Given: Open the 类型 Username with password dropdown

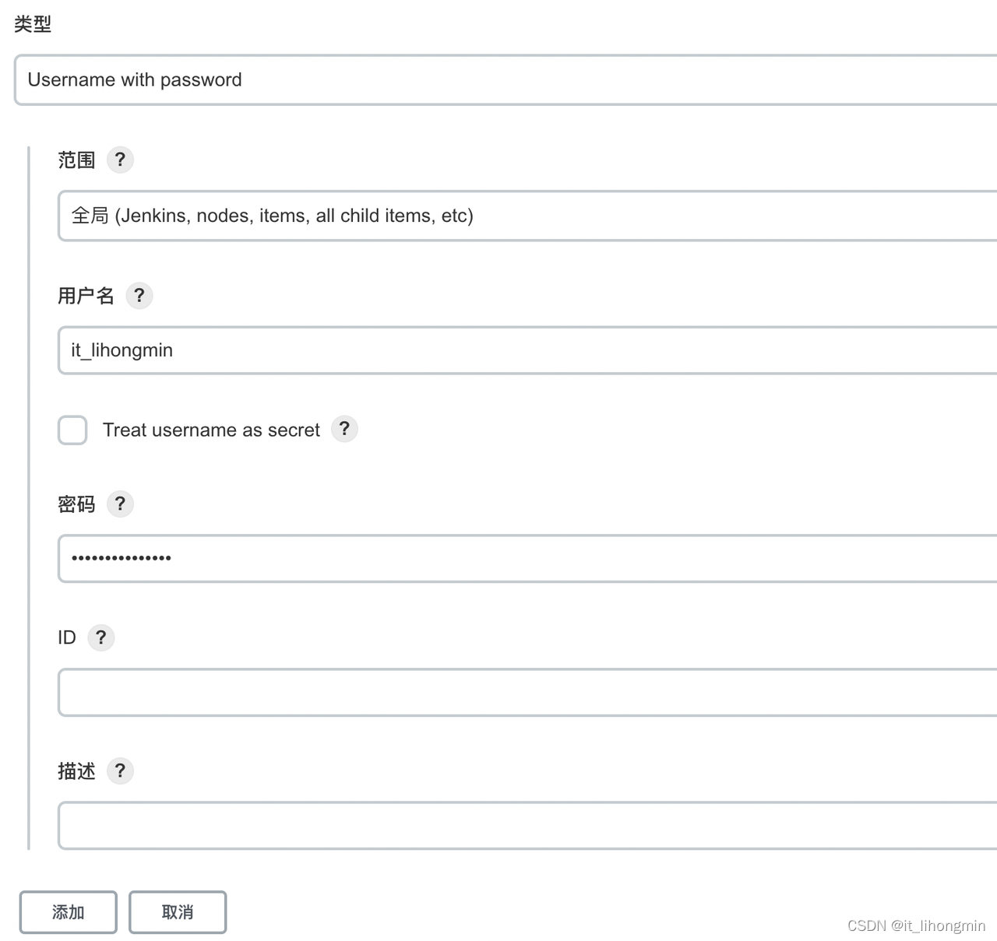Looking at the screenshot, I should (506, 80).
